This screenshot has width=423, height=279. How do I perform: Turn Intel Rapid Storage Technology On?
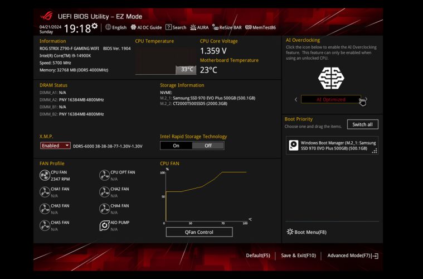pyautogui.click(x=176, y=146)
